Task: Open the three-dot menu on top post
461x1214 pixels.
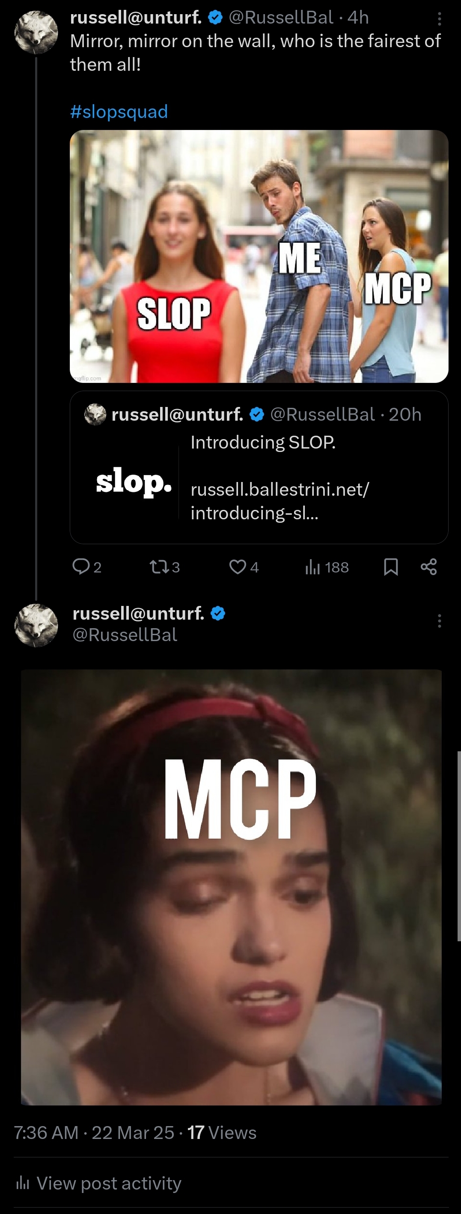Action: click(x=439, y=19)
